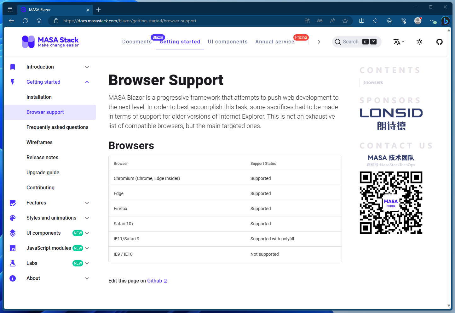Click the JS icon beside JavaScript modules

coord(13,248)
